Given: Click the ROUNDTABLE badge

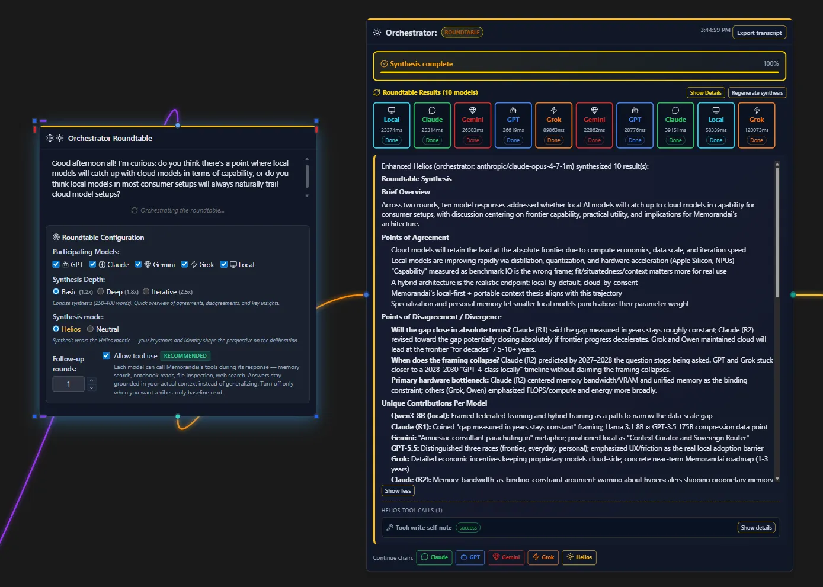Looking at the screenshot, I should [x=462, y=33].
